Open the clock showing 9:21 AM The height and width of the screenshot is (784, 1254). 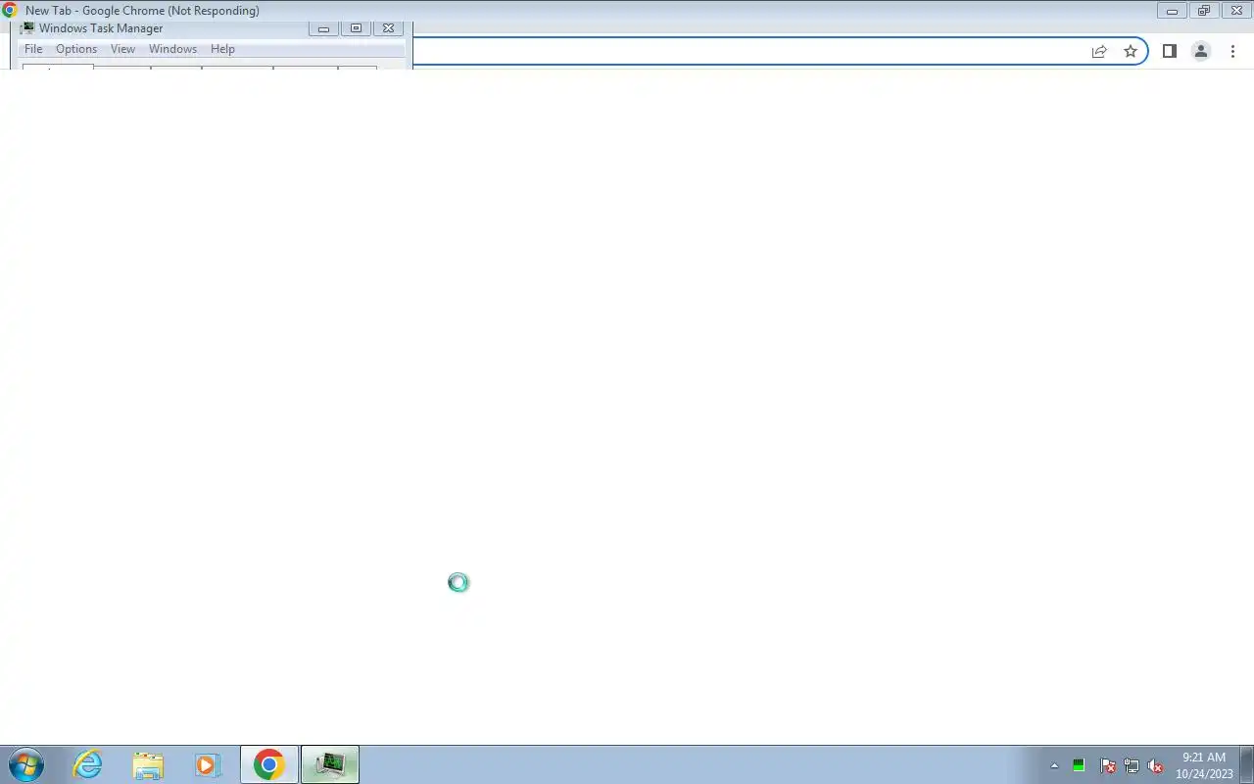(1204, 765)
